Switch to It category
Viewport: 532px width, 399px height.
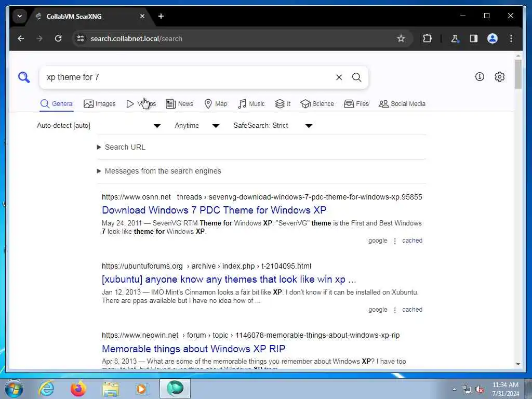[283, 104]
